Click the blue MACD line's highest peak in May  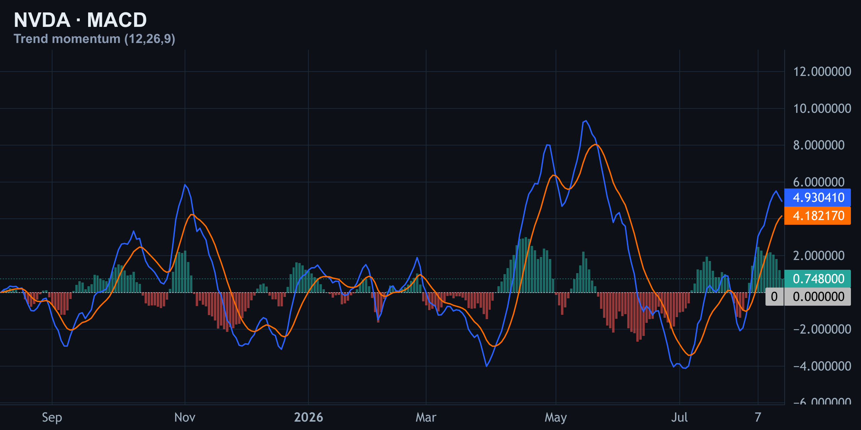click(586, 121)
